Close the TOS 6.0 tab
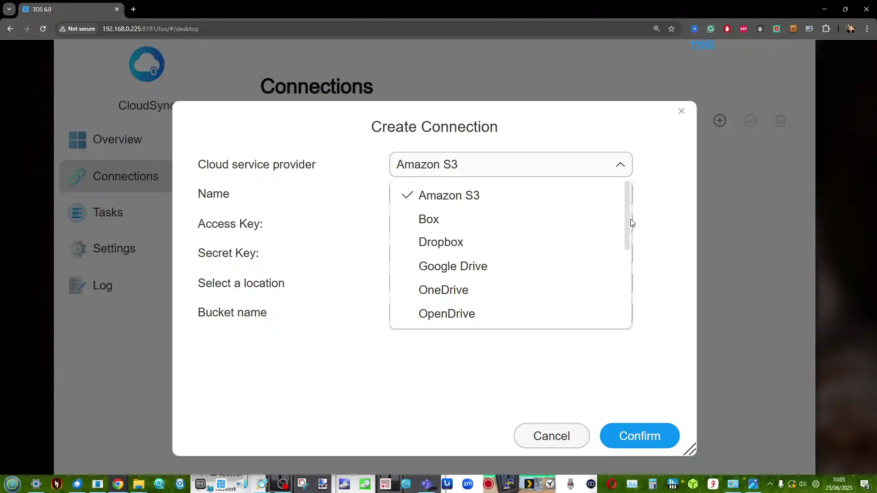The width and height of the screenshot is (877, 493). [x=117, y=9]
